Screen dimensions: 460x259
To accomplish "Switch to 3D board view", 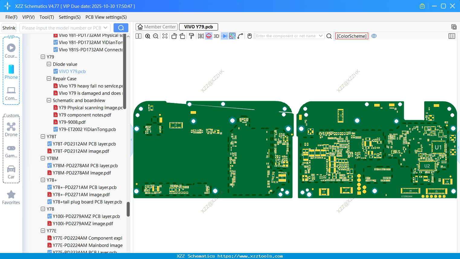I will coord(216,36).
